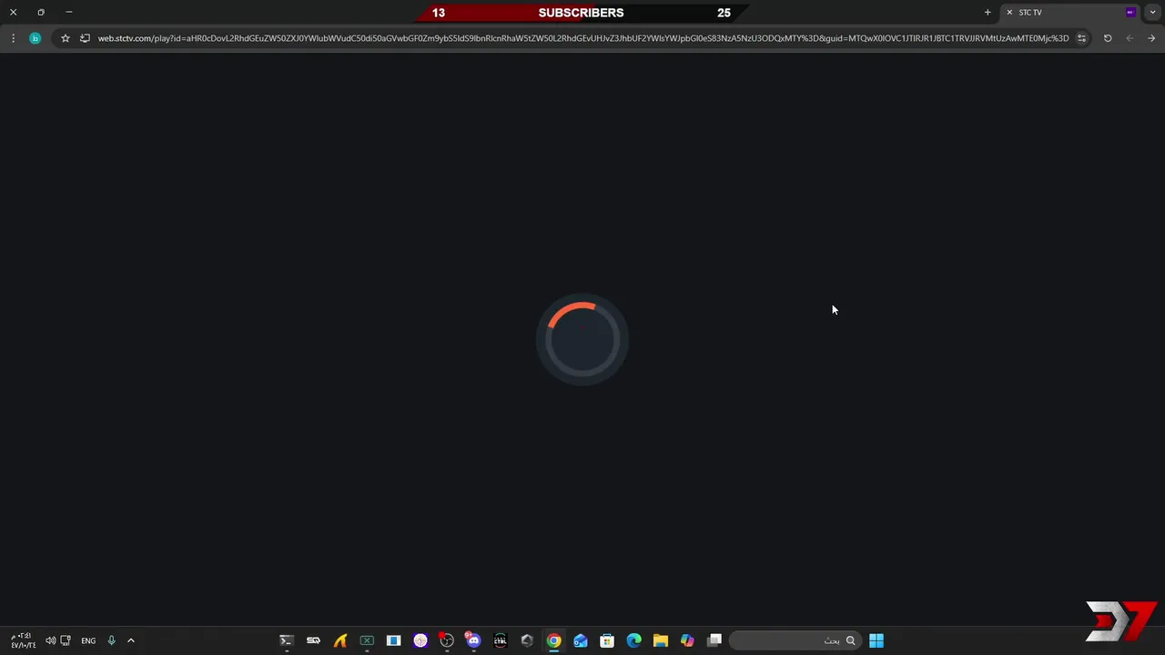1165x655 pixels.
Task: Open Discord from the taskbar
Action: point(473,640)
